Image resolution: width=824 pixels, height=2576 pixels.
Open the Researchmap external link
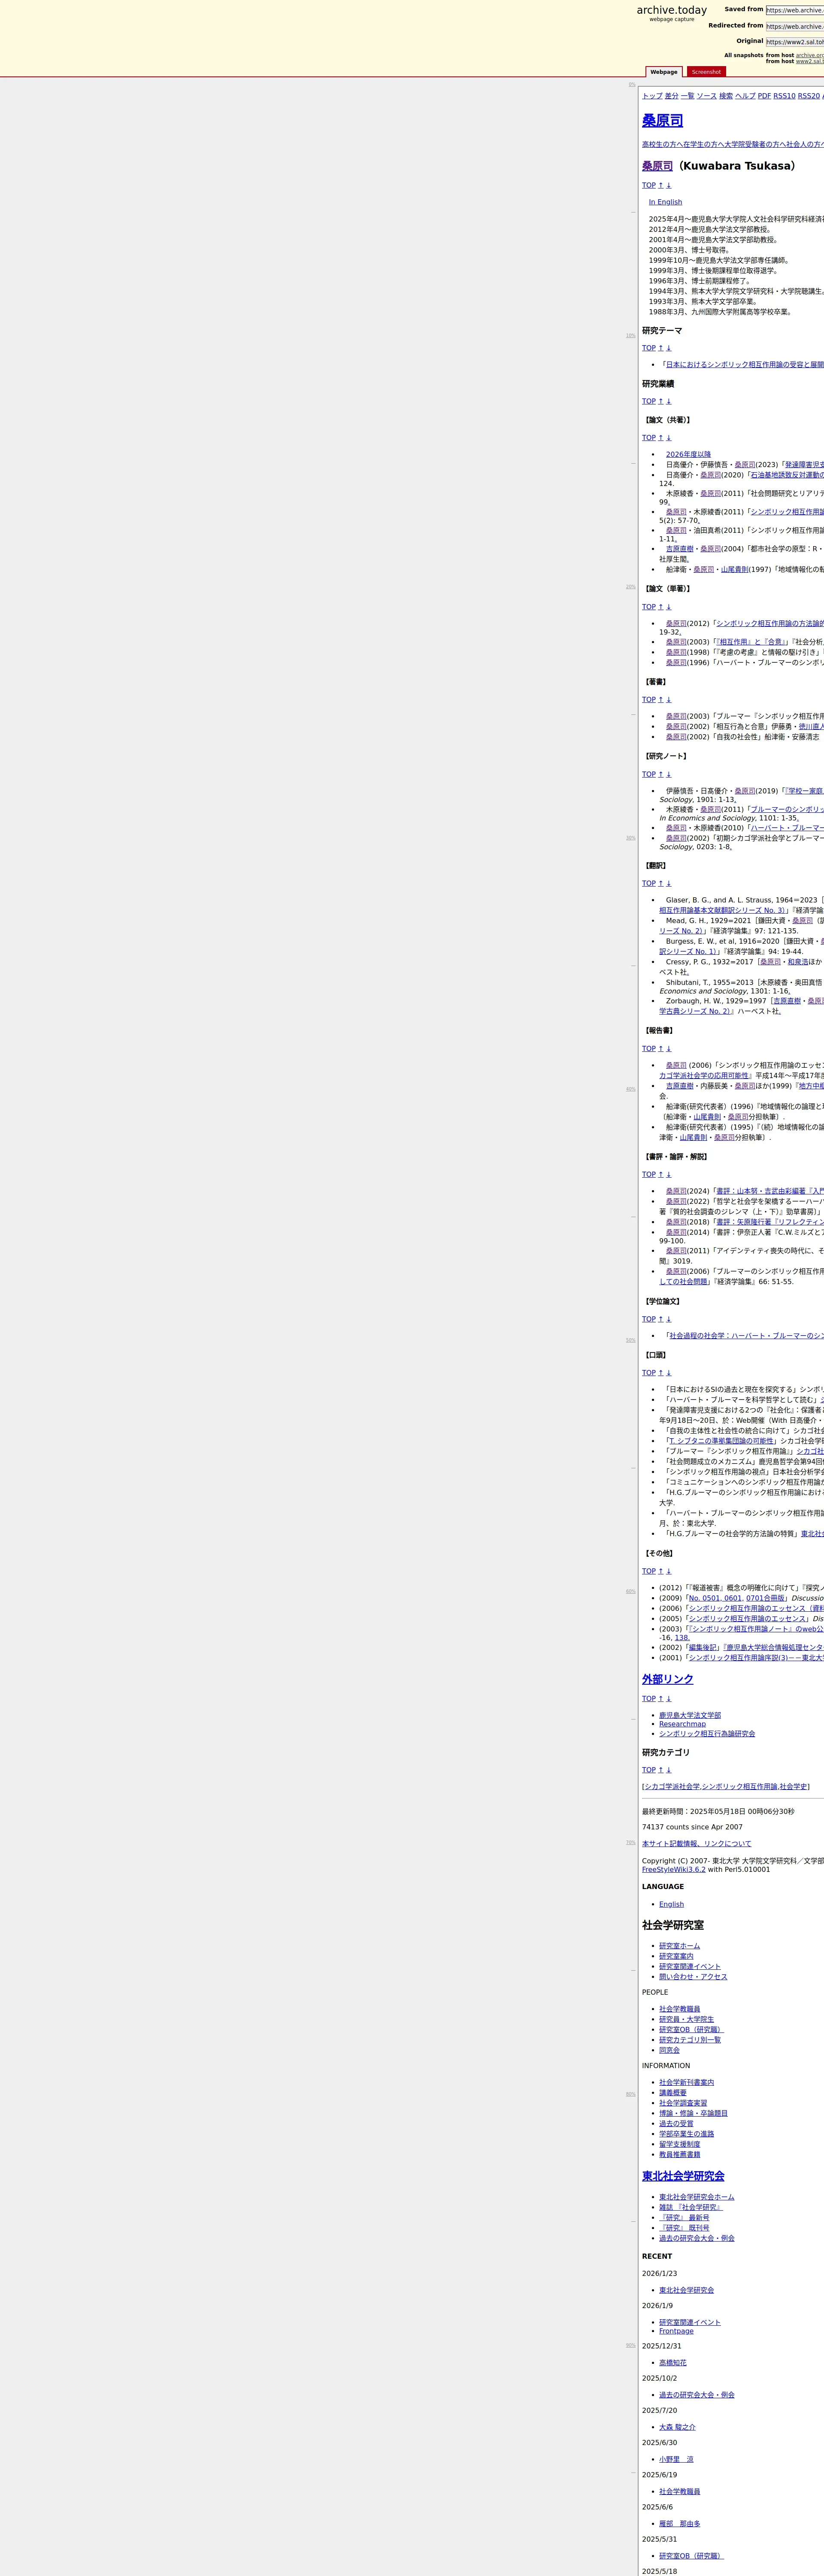coord(682,1724)
